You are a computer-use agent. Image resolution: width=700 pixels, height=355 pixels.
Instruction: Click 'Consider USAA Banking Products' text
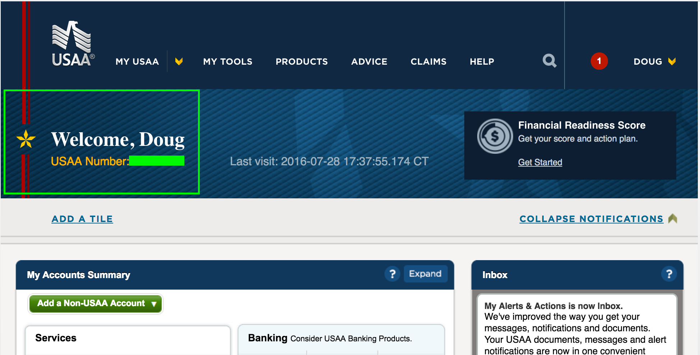click(x=351, y=338)
